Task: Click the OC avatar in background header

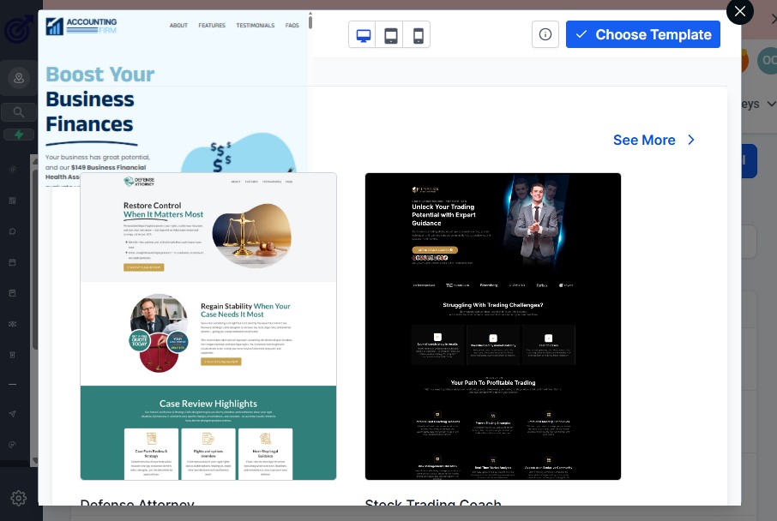Action: tap(767, 61)
